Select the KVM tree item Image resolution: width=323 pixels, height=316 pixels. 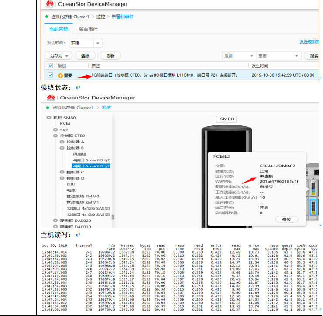(65, 124)
